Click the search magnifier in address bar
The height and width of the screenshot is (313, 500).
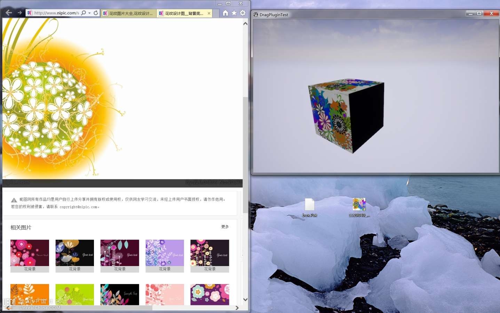coord(84,13)
